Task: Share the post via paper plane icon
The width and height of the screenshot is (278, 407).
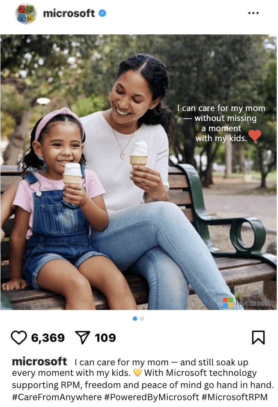Action: coord(82,337)
